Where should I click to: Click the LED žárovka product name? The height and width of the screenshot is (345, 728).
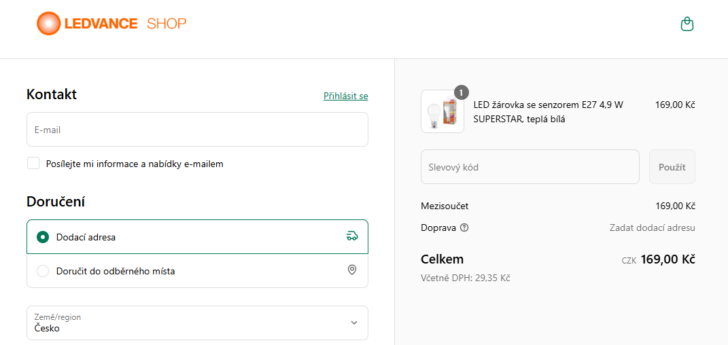pyautogui.click(x=548, y=112)
